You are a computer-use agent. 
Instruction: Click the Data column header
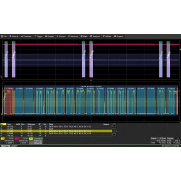[x=51, y=124]
